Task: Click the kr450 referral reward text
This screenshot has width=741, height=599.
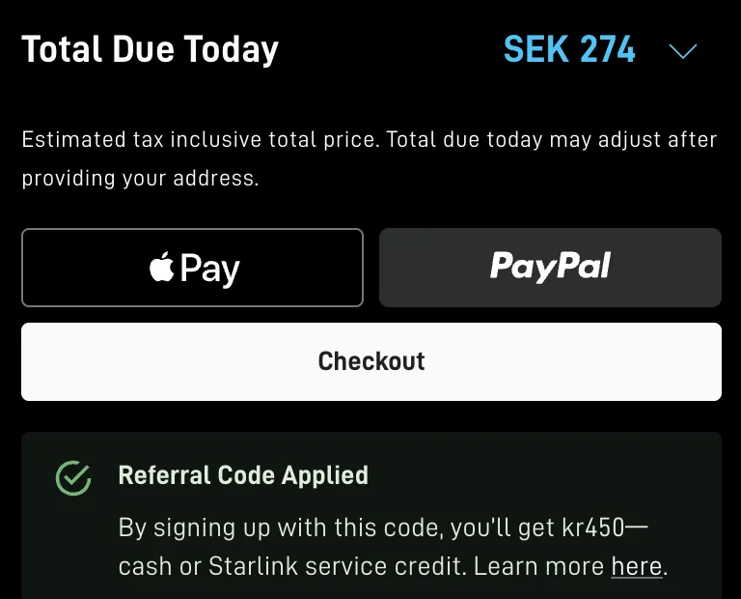Action: tap(593, 528)
